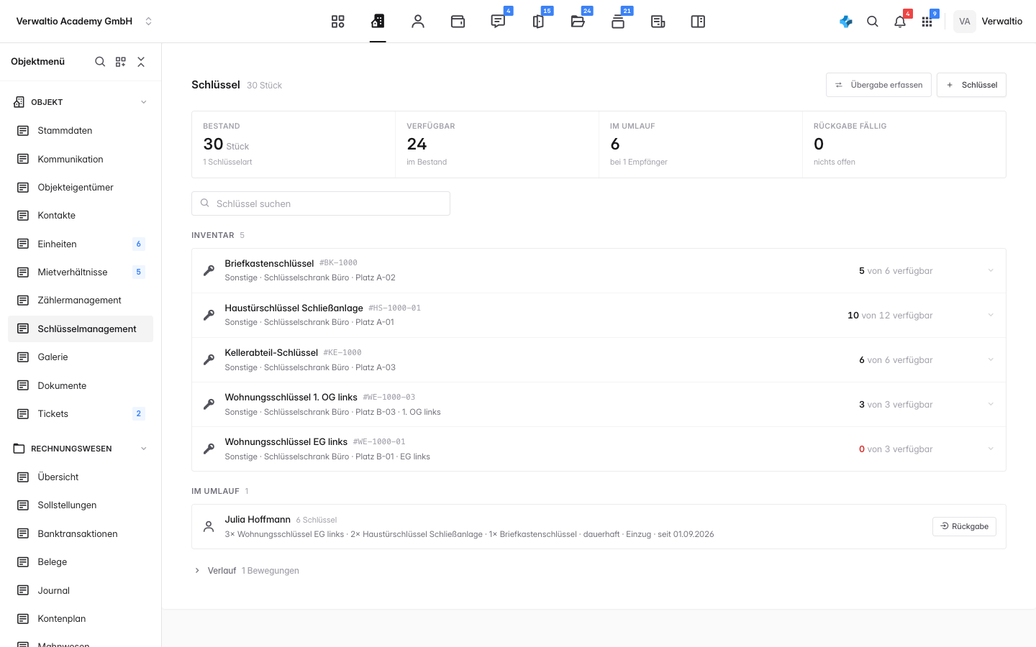This screenshot has width=1036, height=647.
Task: Focus the Schlüssel suchen search field
Action: click(x=321, y=203)
